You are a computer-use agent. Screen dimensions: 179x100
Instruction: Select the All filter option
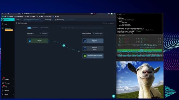click(x=29, y=28)
